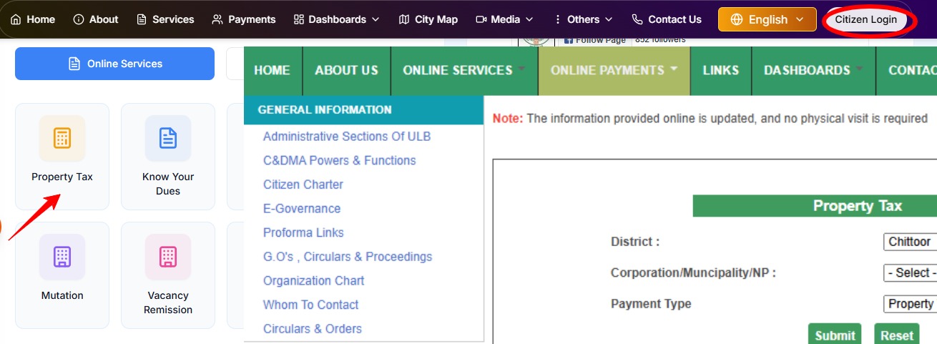
Task: Select the District dropdown showing Chittoor
Action: point(910,242)
